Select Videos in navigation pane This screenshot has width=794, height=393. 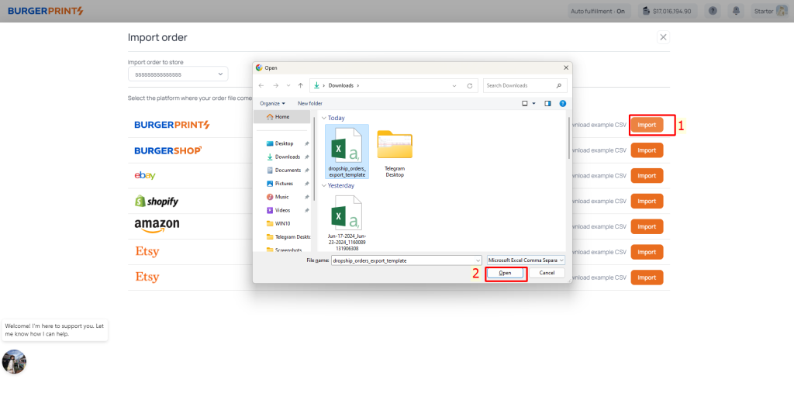click(282, 210)
